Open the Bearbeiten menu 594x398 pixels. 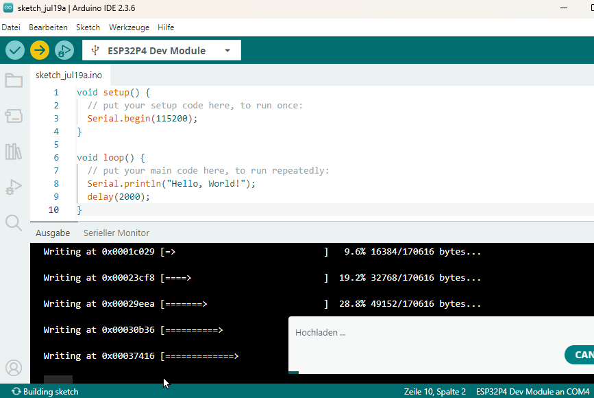[48, 27]
